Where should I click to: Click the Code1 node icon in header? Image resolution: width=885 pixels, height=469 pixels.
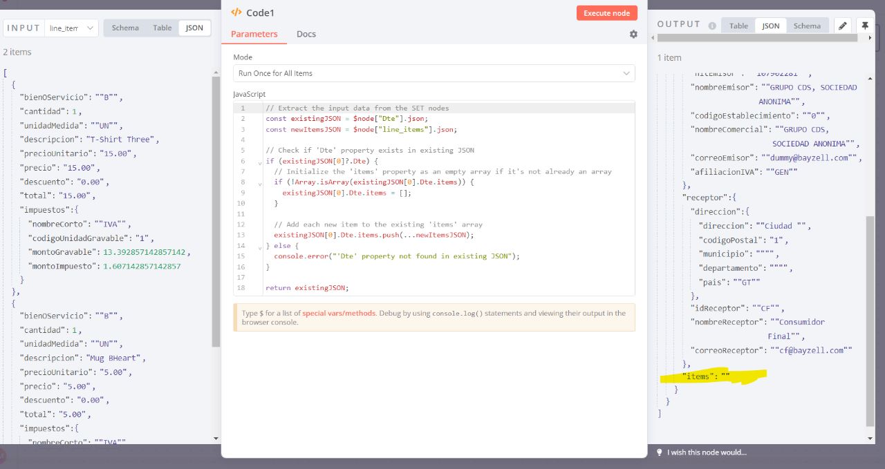pyautogui.click(x=236, y=12)
